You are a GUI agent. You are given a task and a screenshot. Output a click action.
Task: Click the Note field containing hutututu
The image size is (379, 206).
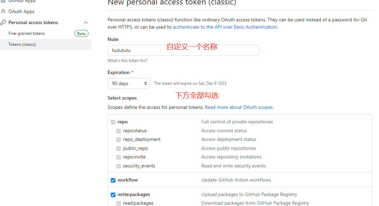(x=183, y=50)
